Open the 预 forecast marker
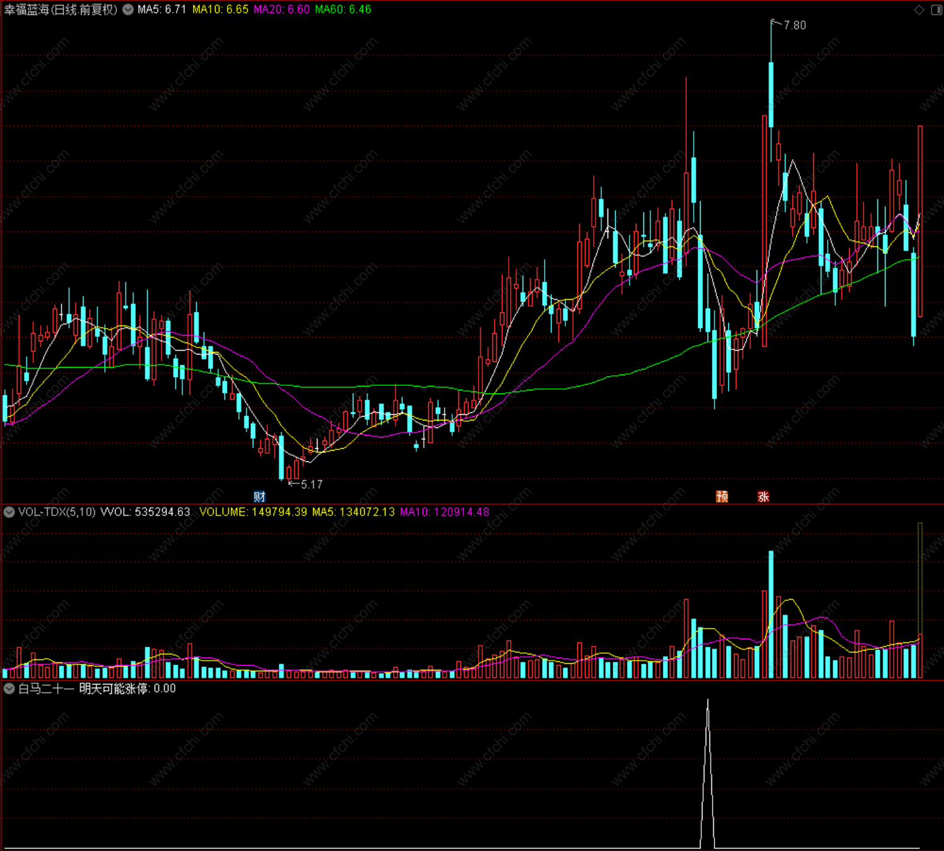Screen dimensions: 944x851 point(722,497)
